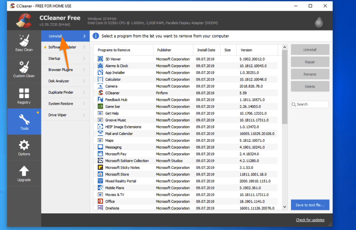Sort by Install Date column
Screen dimensions: 356x230
click(x=207, y=50)
